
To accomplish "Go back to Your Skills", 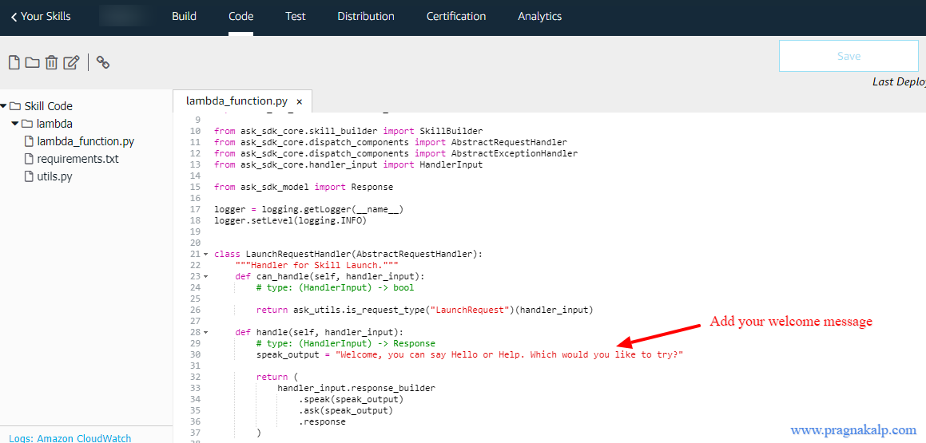I will pyautogui.click(x=40, y=16).
